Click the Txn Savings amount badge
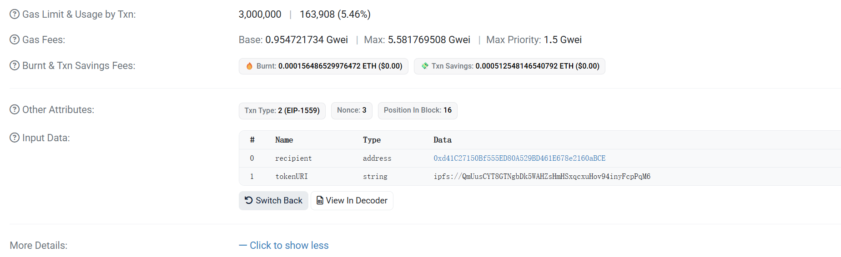This screenshot has width=841, height=257. coord(509,66)
